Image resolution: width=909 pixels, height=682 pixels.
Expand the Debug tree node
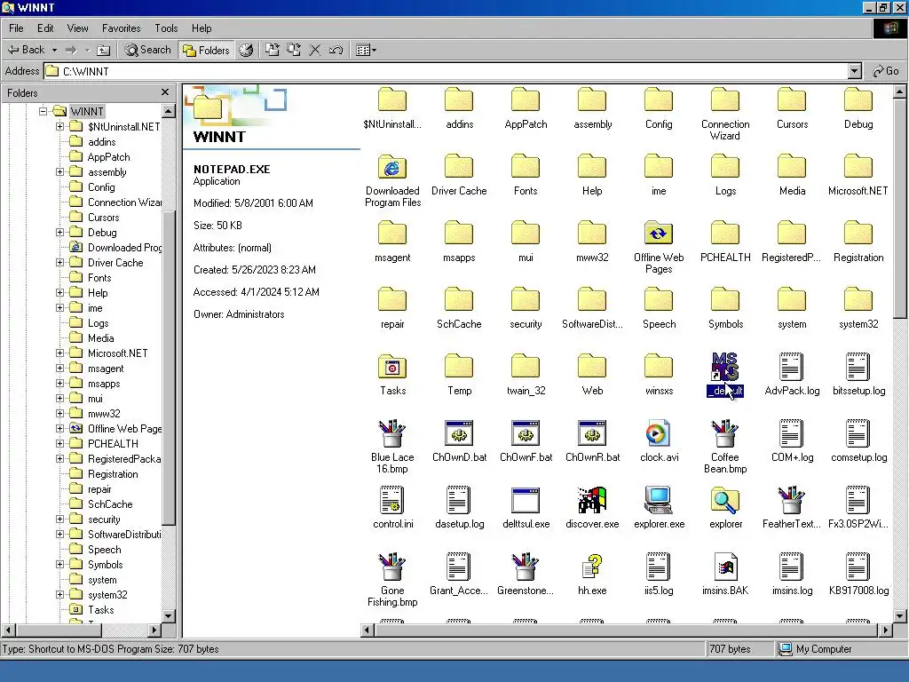point(59,232)
